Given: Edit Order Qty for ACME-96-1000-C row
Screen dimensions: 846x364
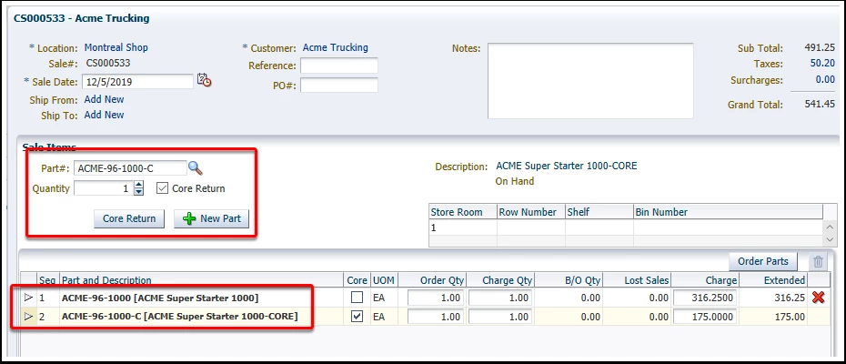Looking at the screenshot, I should (436, 317).
